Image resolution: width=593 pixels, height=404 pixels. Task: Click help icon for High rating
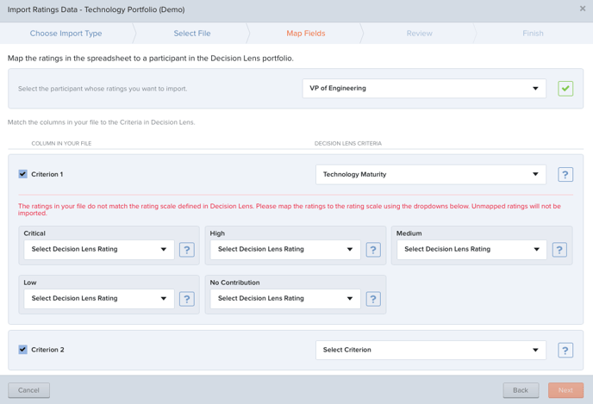point(372,250)
